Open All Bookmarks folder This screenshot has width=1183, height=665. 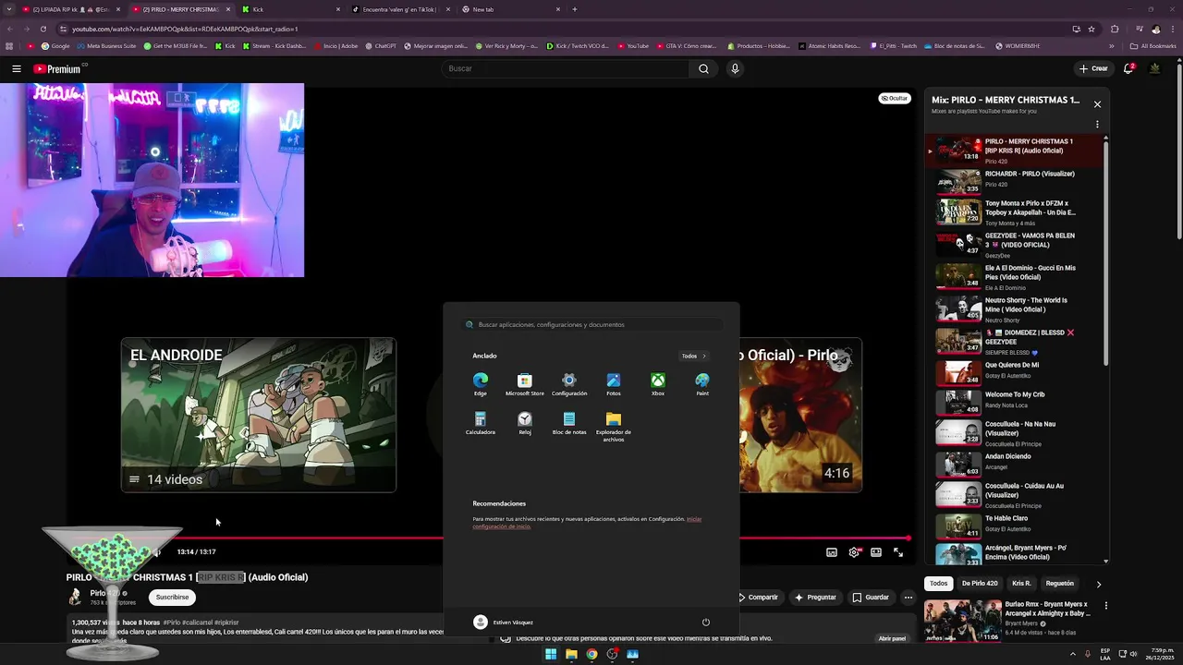[1153, 46]
